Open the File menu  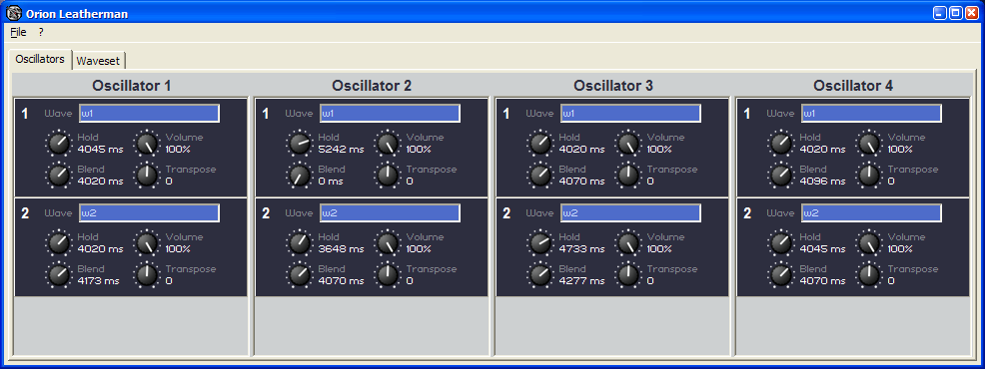pos(18,33)
